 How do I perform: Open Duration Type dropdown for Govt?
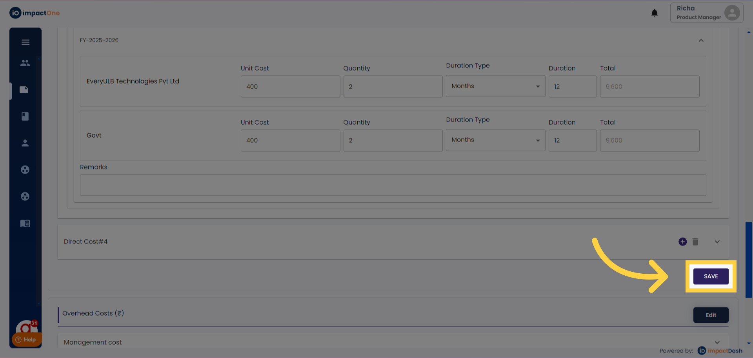495,140
